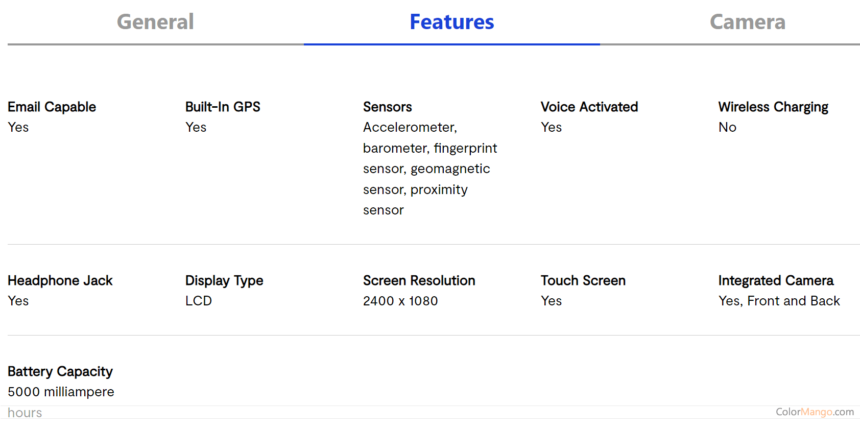Click the Screen Resolution heading
Screen dimensions: 860x430
tap(419, 280)
